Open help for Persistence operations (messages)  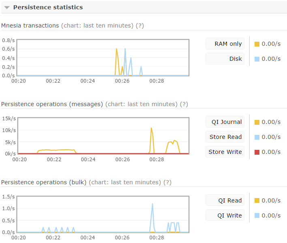pyautogui.click(x=184, y=104)
